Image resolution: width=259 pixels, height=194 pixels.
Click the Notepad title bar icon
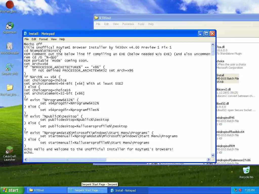coord(26,34)
